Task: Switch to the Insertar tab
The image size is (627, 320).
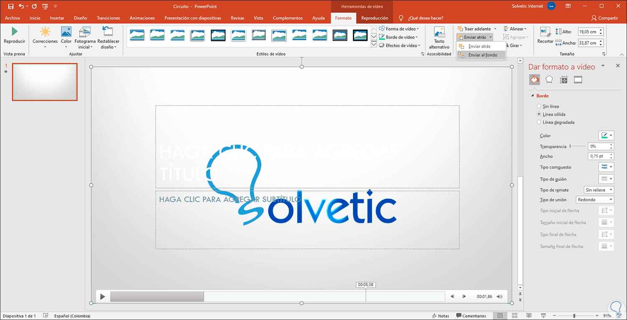Action: pos(57,18)
